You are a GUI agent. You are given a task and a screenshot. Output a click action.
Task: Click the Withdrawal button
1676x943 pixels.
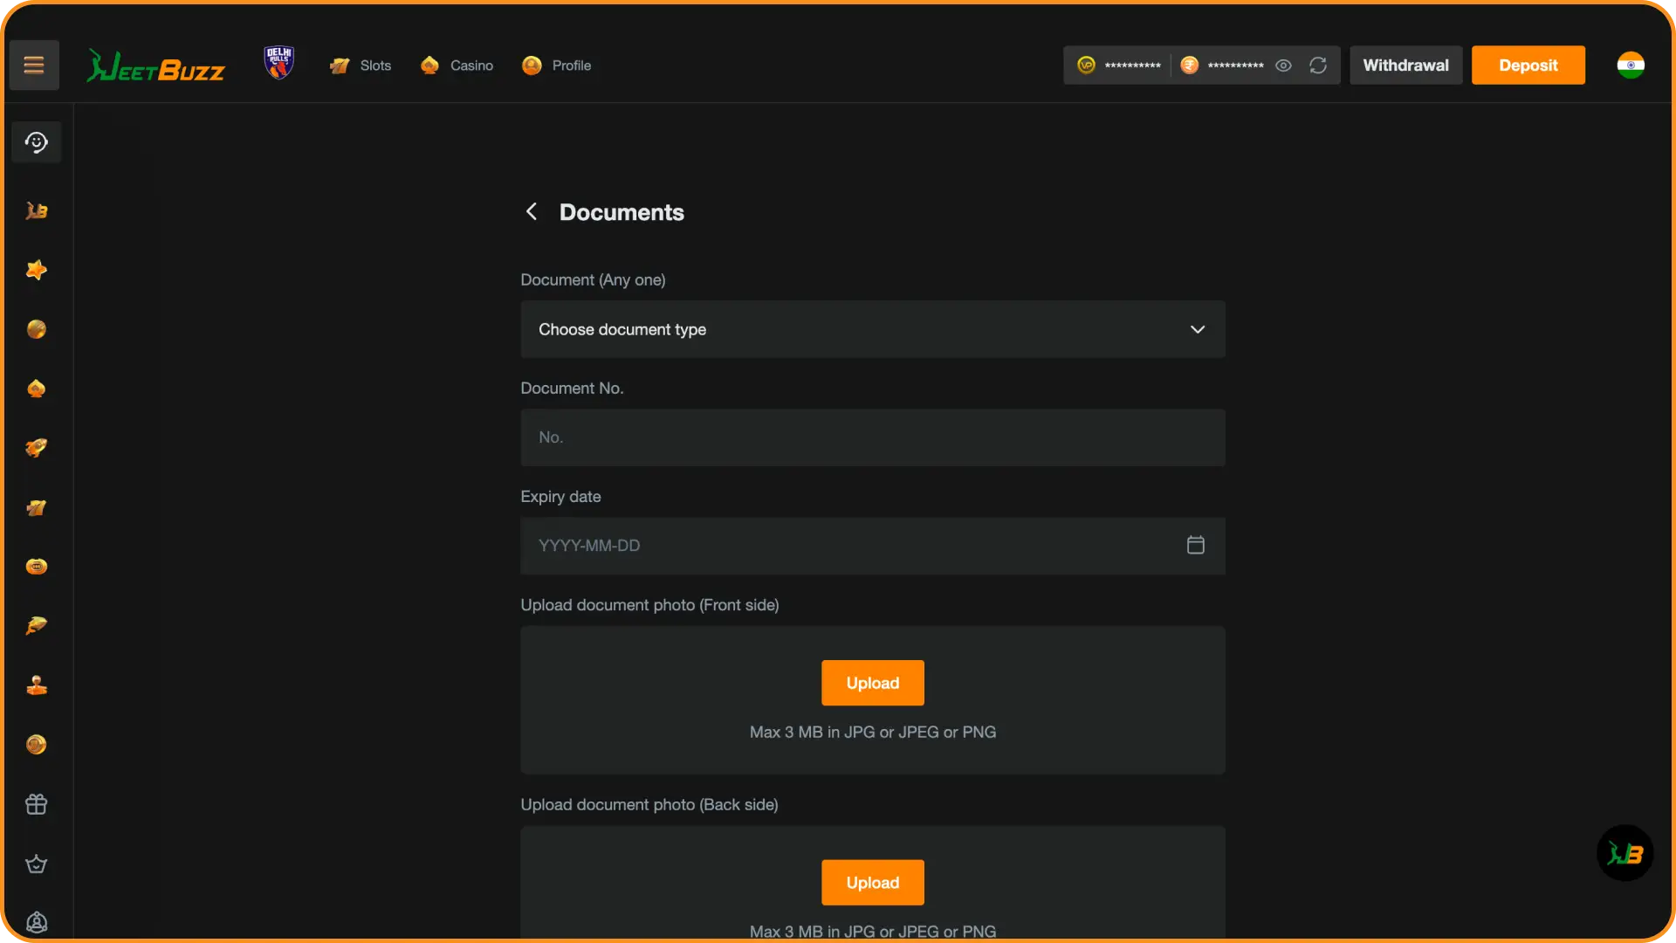(x=1405, y=65)
